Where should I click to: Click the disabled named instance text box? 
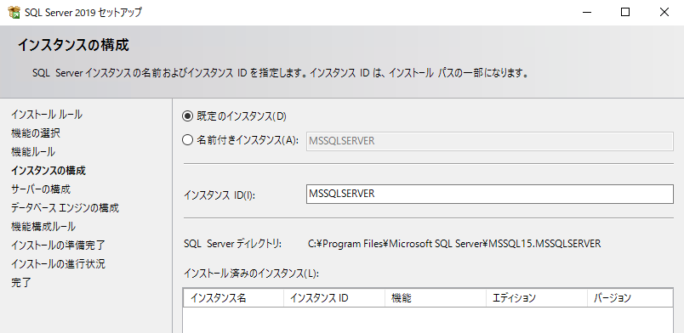490,141
